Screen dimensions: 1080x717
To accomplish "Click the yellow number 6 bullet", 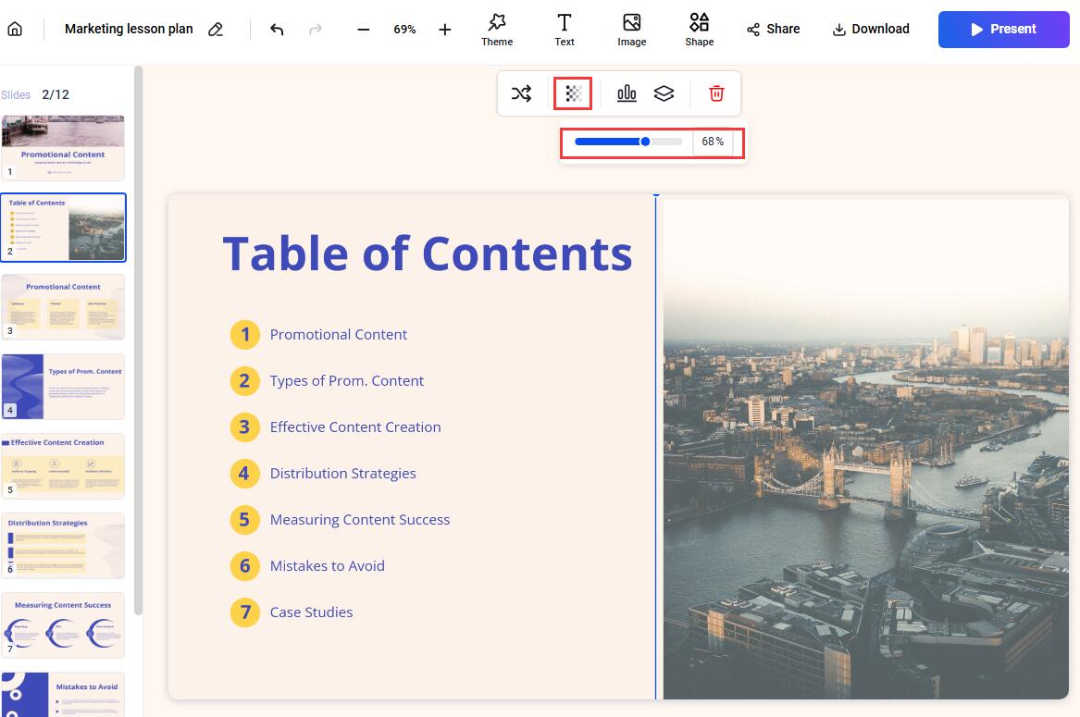I will click(x=244, y=566).
